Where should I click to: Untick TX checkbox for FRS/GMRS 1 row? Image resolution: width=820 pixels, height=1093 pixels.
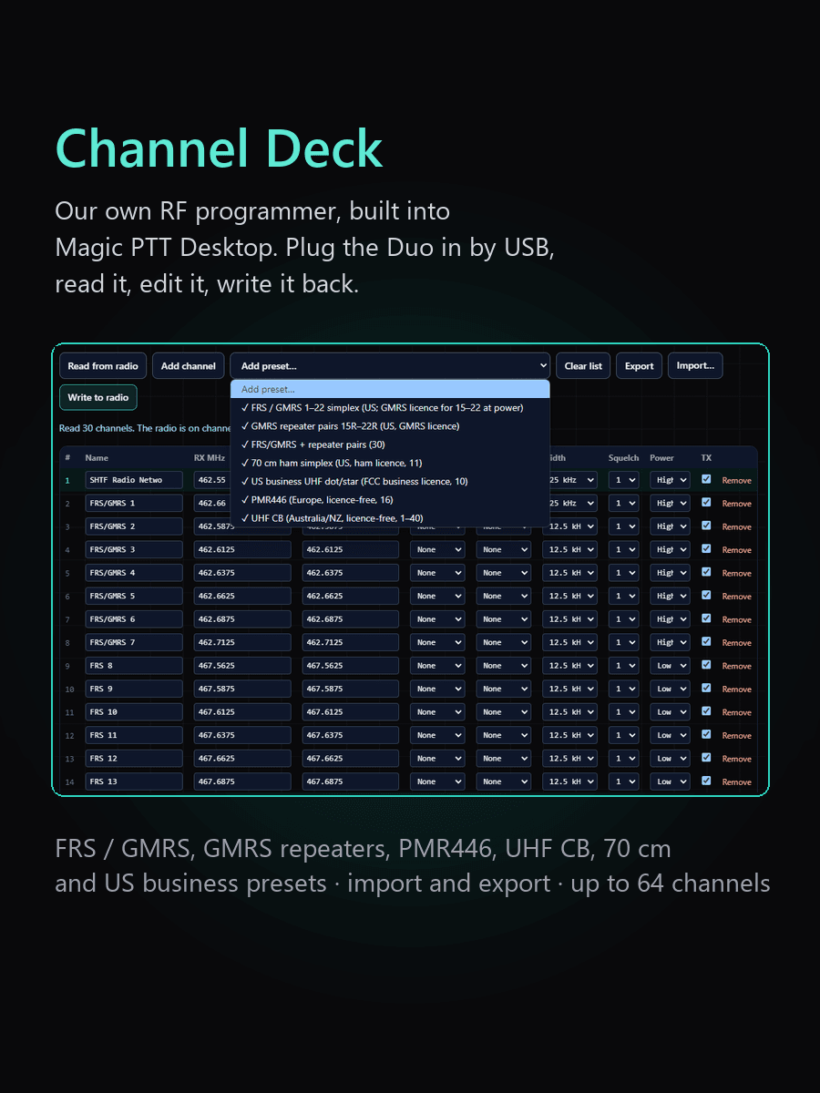pyautogui.click(x=706, y=502)
